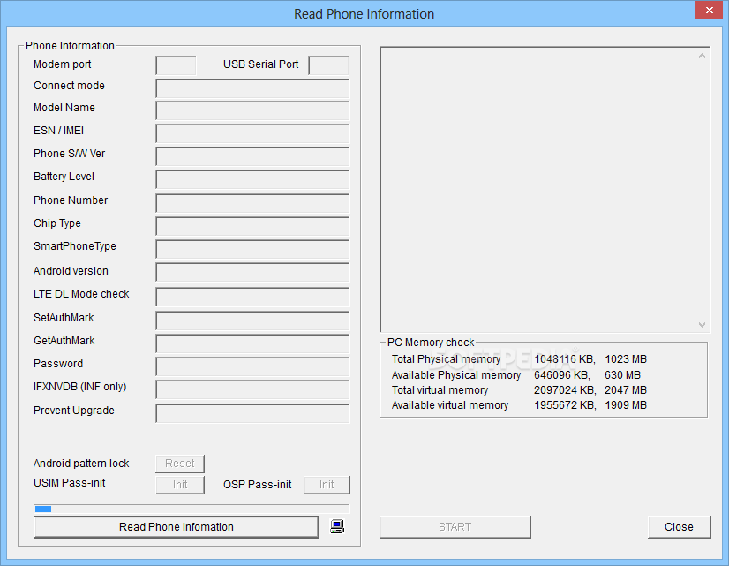Click the log area scroll-down arrow
The image size is (729, 566).
click(x=702, y=325)
